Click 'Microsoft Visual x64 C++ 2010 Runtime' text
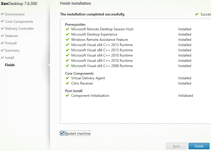 (102, 55)
